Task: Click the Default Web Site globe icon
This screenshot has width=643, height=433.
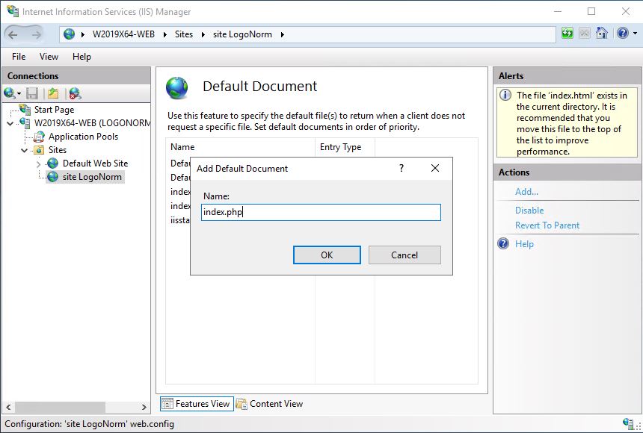Action: pyautogui.click(x=52, y=163)
